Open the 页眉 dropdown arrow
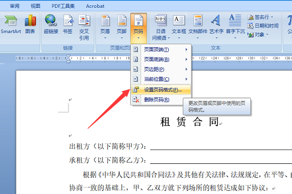Screen dimensions: 292x194 click(x=105, y=38)
